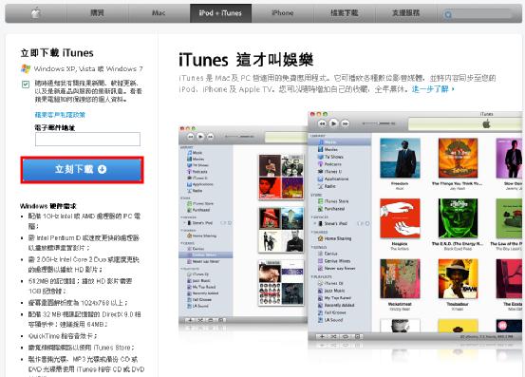Select Radio in front iTunes sidebar
The width and height of the screenshot is (525, 377).
tap(327, 186)
